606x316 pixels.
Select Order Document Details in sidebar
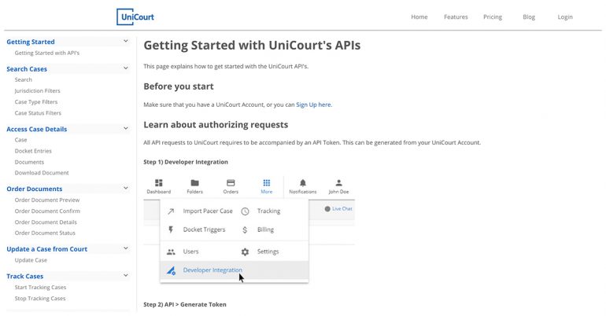tap(46, 222)
